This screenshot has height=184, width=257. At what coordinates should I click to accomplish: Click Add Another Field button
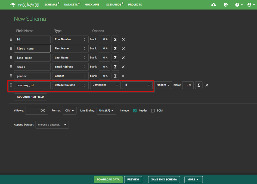pyautogui.click(x=30, y=97)
